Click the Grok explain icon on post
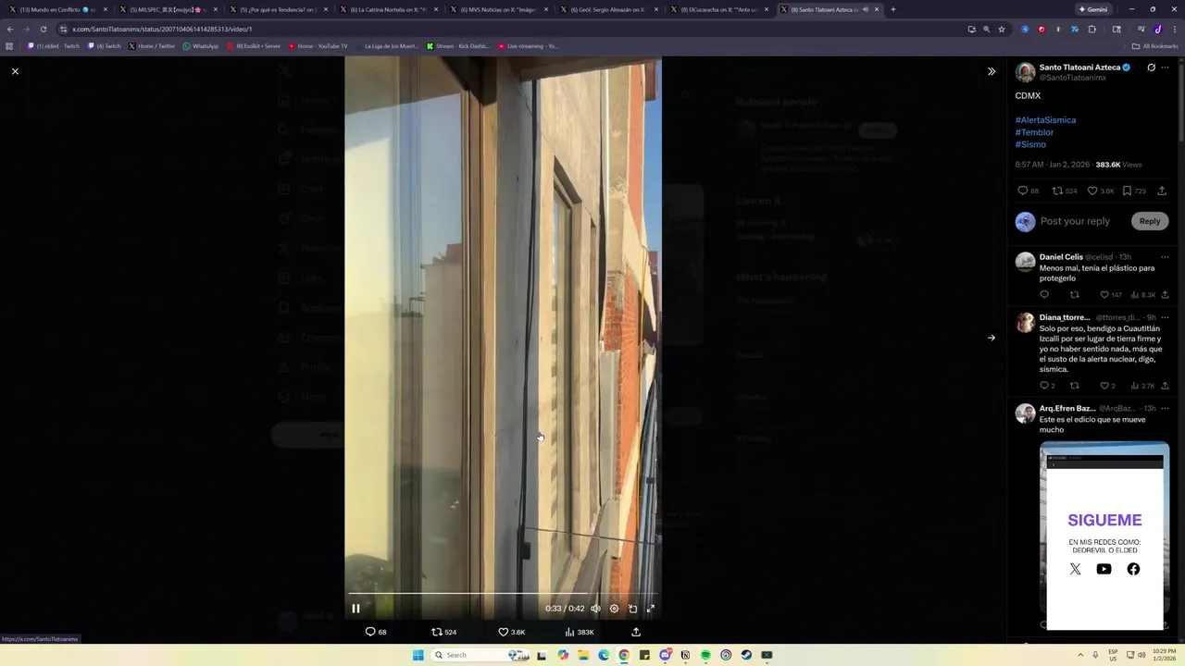 pos(1151,68)
